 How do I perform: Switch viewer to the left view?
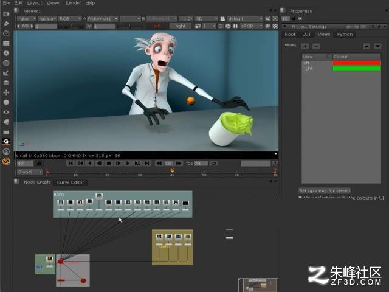(157, 26)
